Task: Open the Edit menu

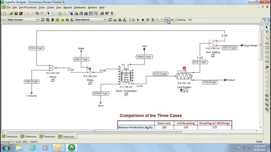Action: pos(15,8)
